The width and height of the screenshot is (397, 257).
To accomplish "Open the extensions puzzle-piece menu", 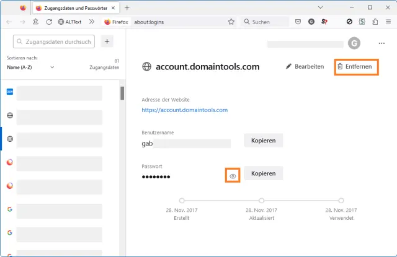I will coord(375,22).
